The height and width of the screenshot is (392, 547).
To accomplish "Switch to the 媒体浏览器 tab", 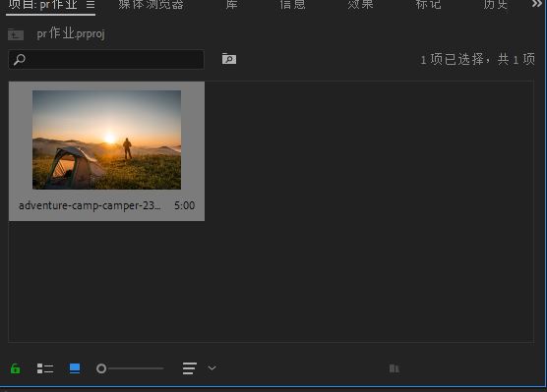I will pos(151,5).
